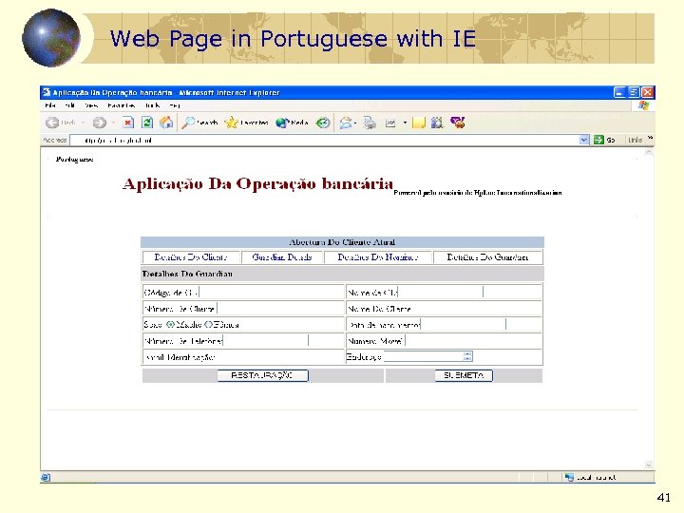Click IE page icon in title bar
This screenshot has height=513, width=684.
click(x=46, y=92)
